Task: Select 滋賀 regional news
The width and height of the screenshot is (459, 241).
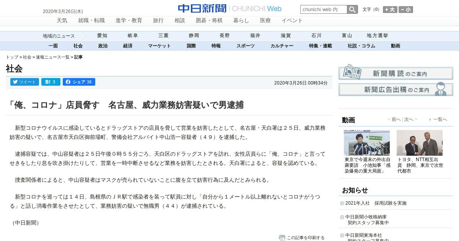Action: 286,36
